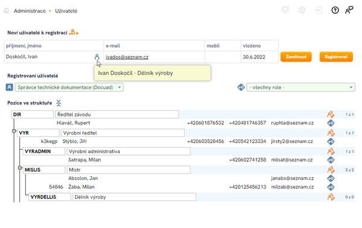
Task: Click phone number +420601876532
Action: pos(205,123)
